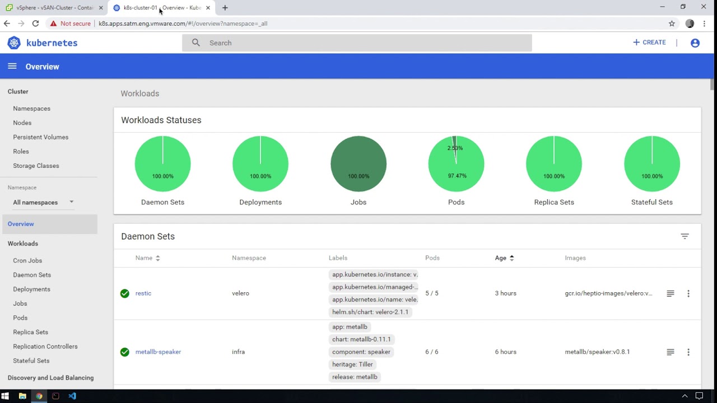Click the CREATE button
The width and height of the screenshot is (717, 403).
(x=649, y=43)
